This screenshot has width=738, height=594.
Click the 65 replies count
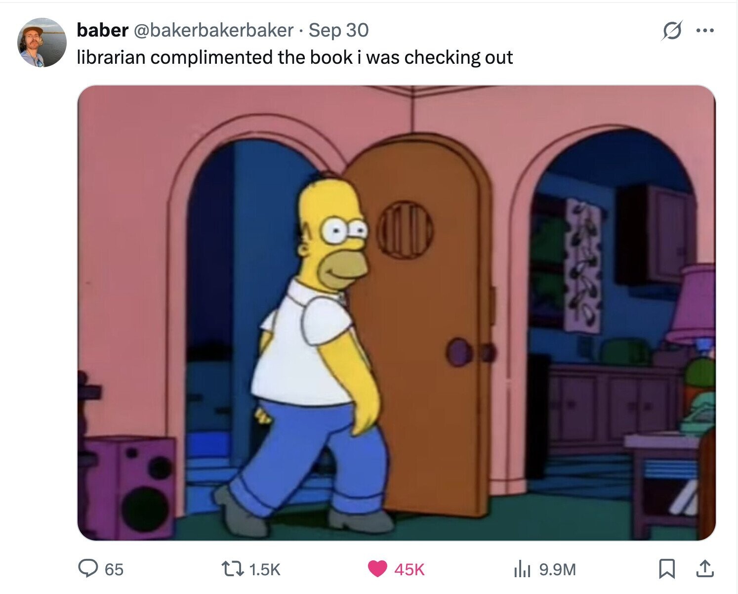114,569
